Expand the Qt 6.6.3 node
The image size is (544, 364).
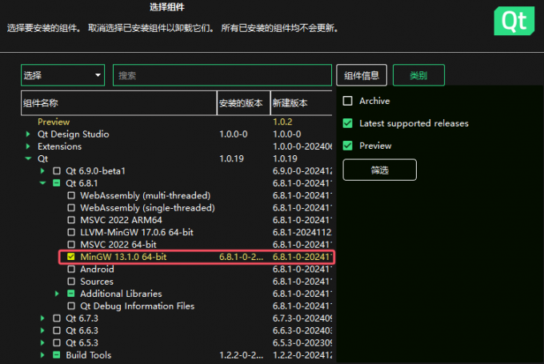42,330
